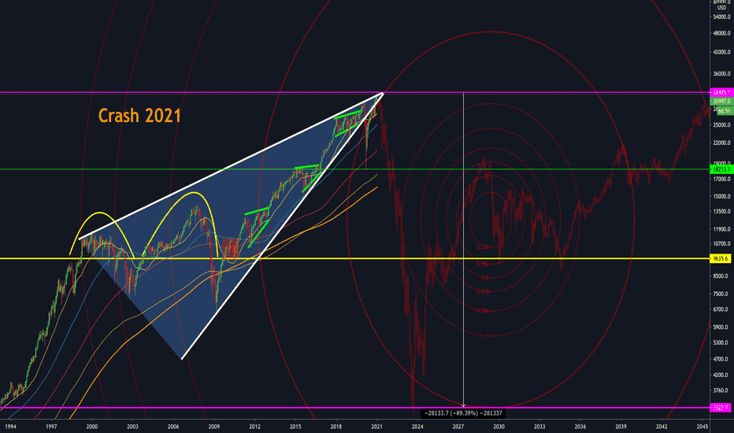
Task: Select the green 18213.7 horizontal line label
Action: tap(721, 169)
